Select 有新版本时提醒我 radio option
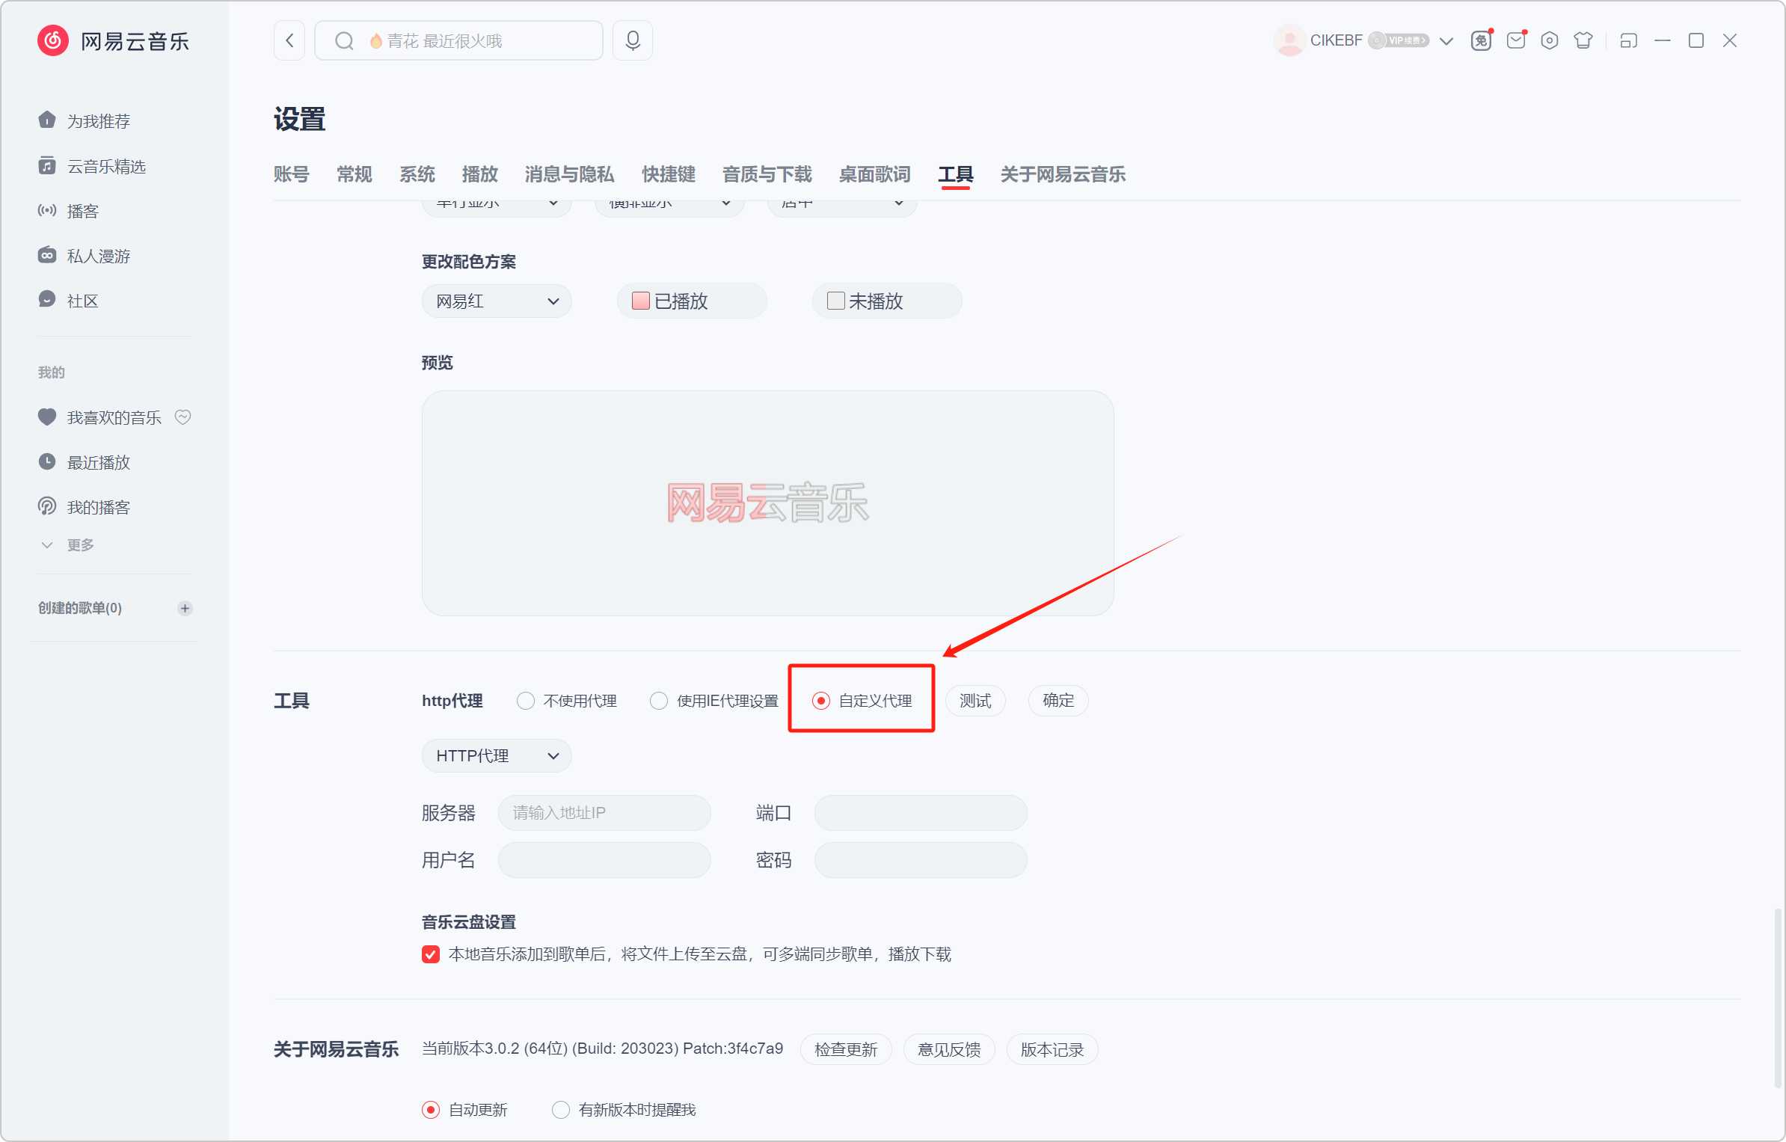Viewport: 1786px width, 1142px height. click(x=561, y=1110)
